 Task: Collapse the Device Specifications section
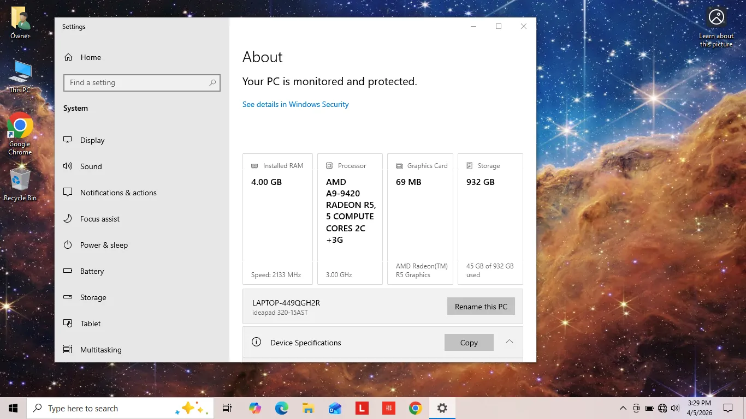(x=509, y=342)
